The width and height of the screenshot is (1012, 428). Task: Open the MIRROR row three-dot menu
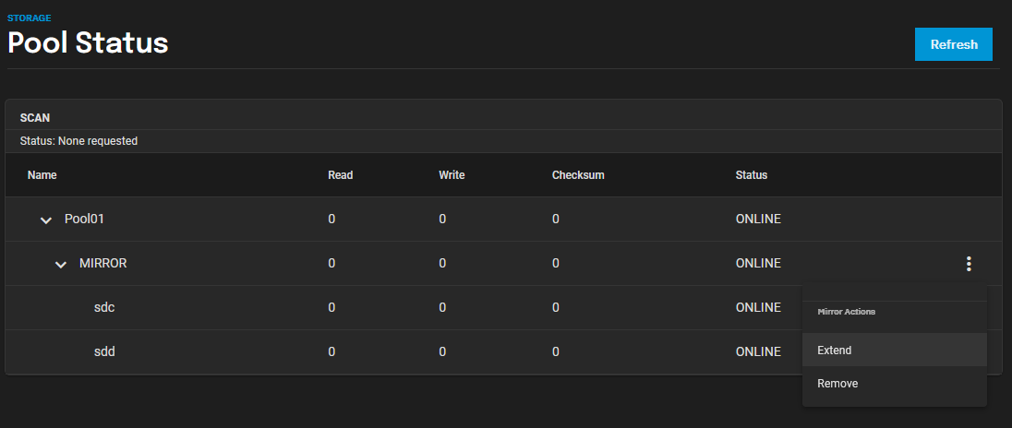[968, 264]
